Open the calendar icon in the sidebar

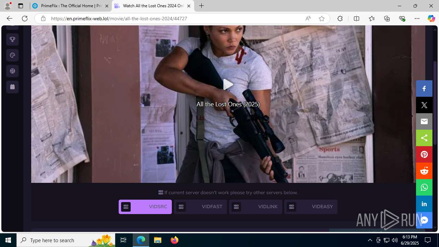point(12,87)
